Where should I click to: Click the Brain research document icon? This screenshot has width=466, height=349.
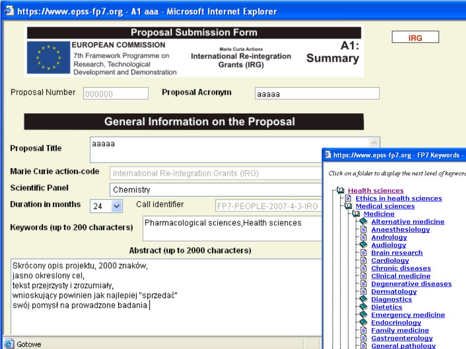point(364,253)
